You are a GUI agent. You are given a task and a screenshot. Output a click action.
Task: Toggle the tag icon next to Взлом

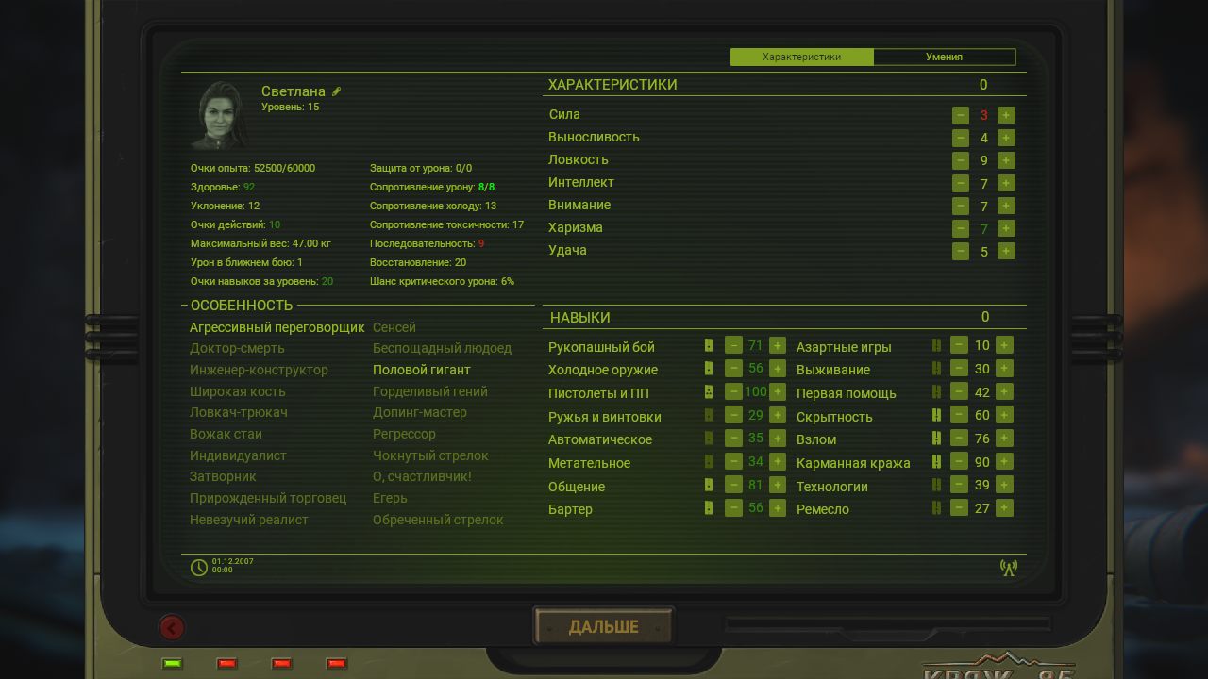tap(935, 438)
